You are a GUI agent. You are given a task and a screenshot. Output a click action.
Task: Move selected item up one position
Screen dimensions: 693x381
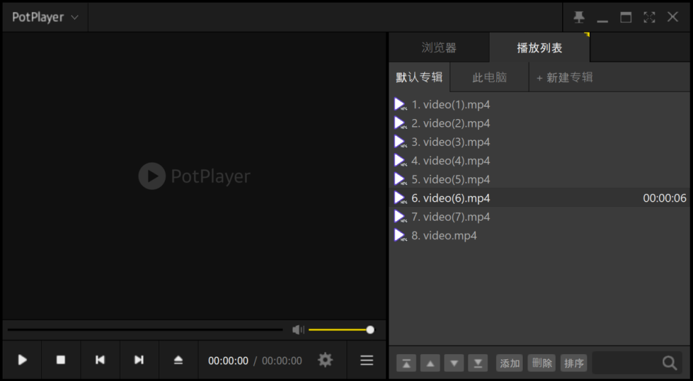[430, 363]
